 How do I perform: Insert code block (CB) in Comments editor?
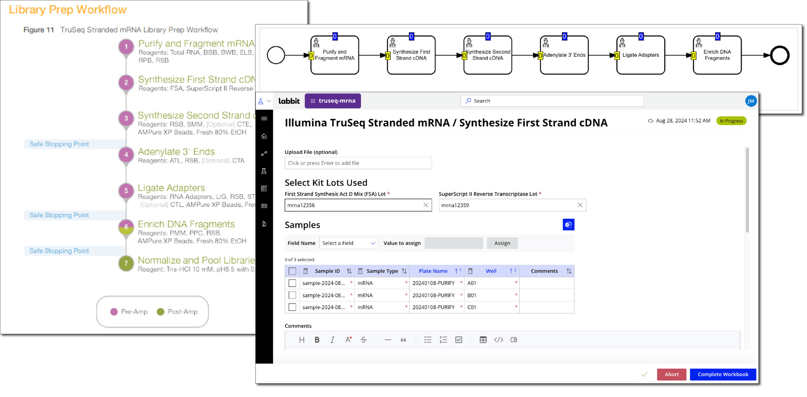coord(514,340)
